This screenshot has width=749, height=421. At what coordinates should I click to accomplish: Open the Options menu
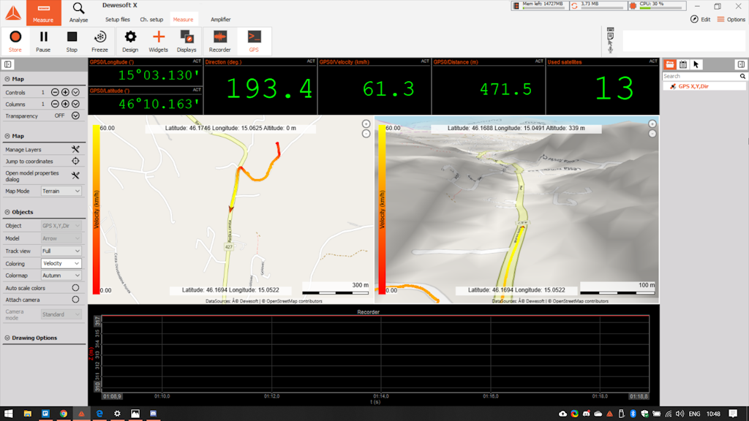(731, 20)
